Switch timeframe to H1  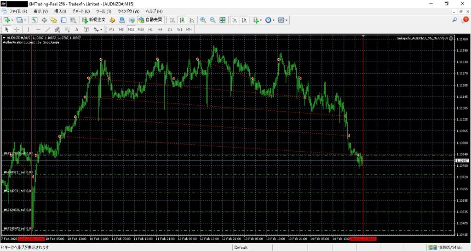(x=150, y=29)
